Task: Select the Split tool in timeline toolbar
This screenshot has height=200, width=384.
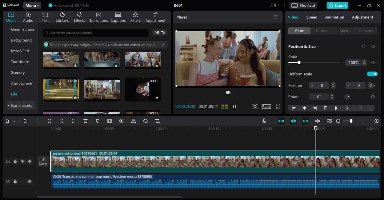Action: pyautogui.click(x=49, y=121)
